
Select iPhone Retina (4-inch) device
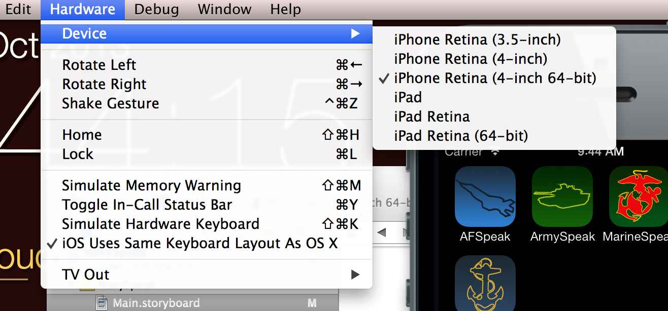click(x=494, y=59)
